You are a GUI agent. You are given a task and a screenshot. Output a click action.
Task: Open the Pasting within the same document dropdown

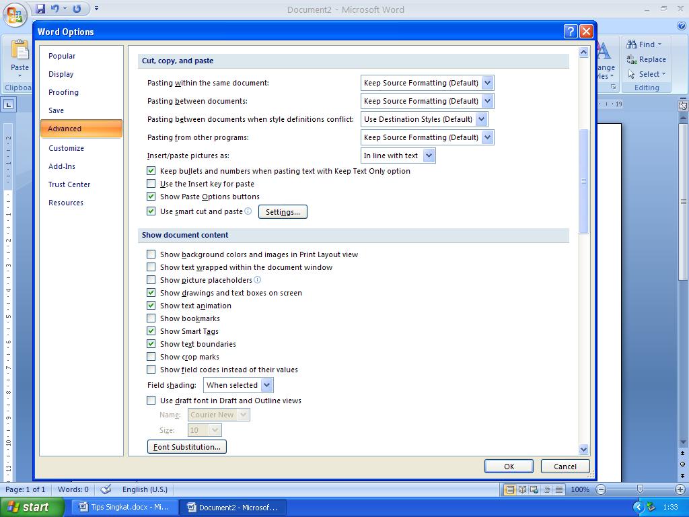[x=487, y=83]
